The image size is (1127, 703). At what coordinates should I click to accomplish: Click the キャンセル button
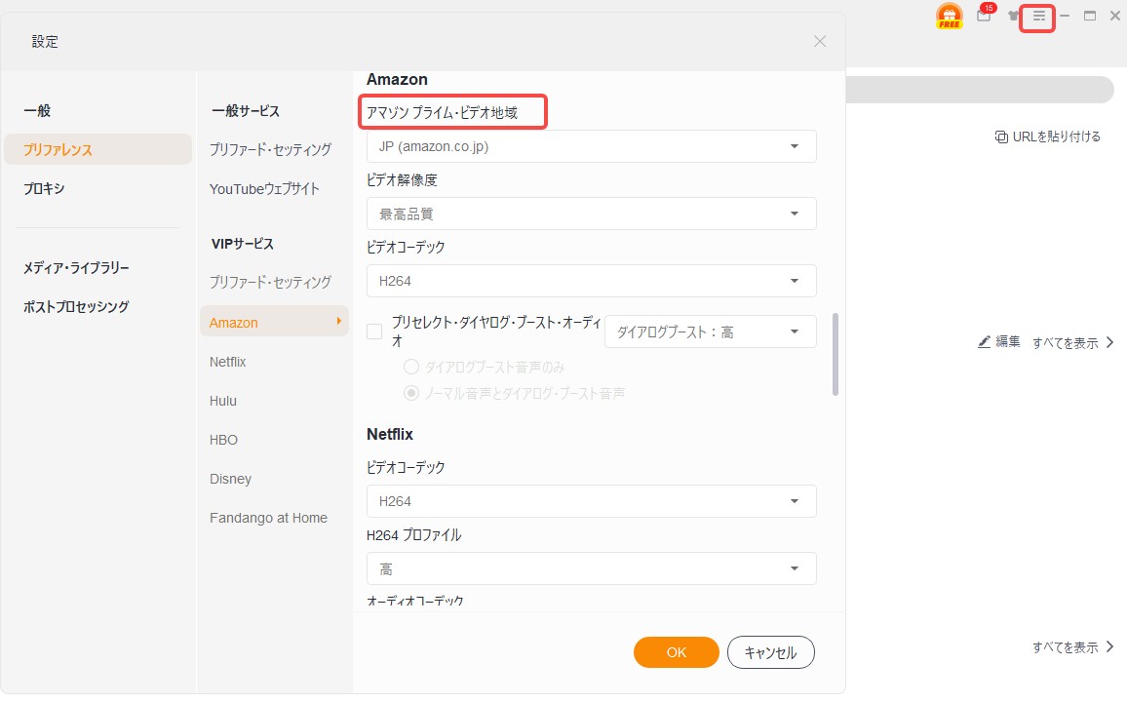point(770,652)
